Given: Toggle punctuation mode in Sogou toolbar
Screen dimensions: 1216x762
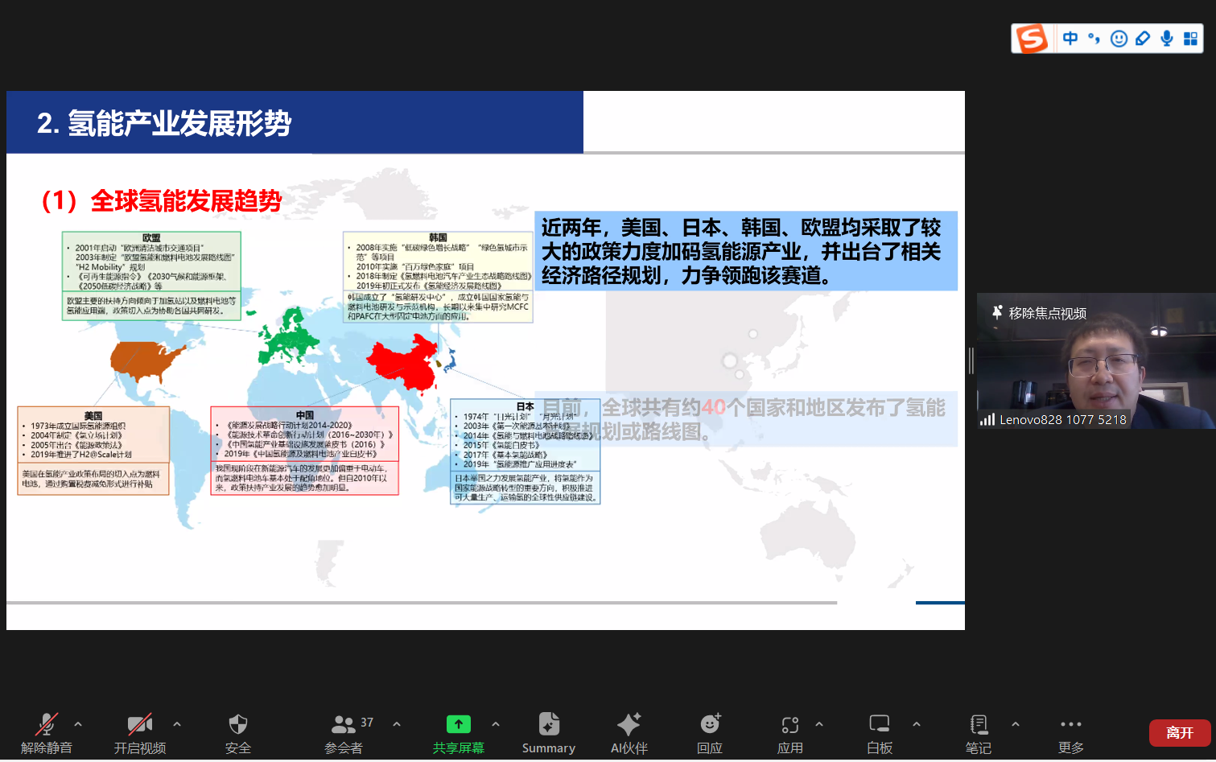Looking at the screenshot, I should pos(1094,39).
